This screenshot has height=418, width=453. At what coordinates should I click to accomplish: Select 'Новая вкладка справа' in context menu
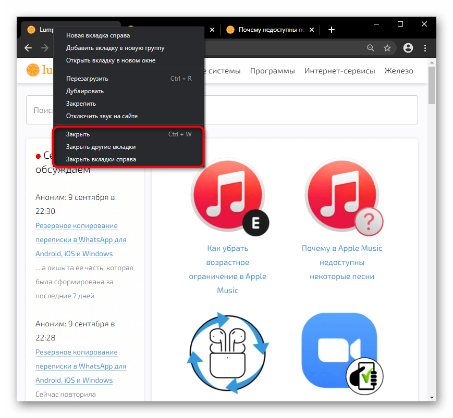(98, 35)
